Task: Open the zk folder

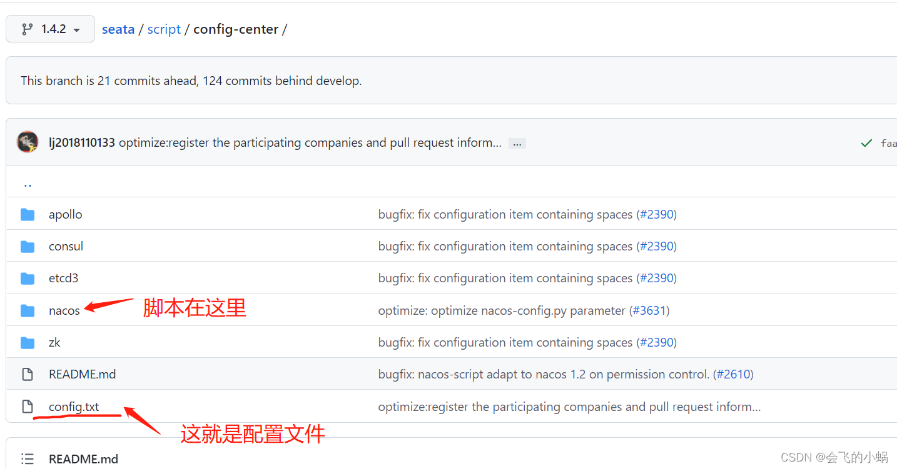Action: pyautogui.click(x=54, y=342)
